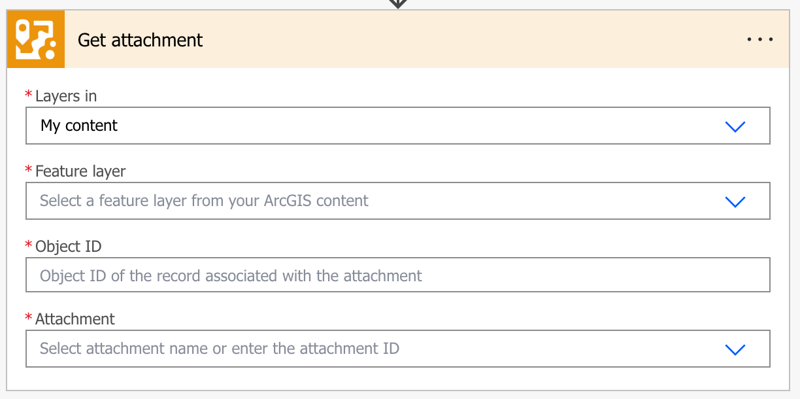Click the 'Feature layer' field label
This screenshot has height=399, width=800.
tap(80, 171)
